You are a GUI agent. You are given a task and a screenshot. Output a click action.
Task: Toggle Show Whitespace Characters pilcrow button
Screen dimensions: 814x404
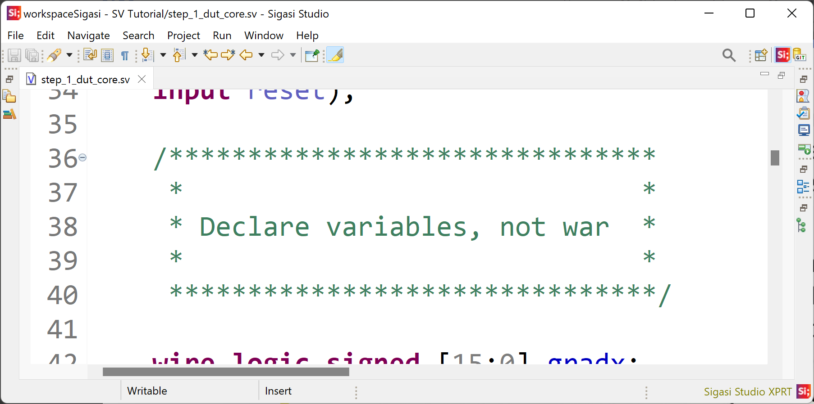(x=125, y=55)
